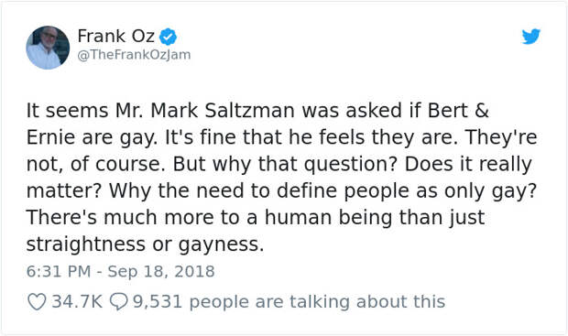Open the 9,531 people are talking link
This screenshot has width=568, height=336.
coord(289,301)
